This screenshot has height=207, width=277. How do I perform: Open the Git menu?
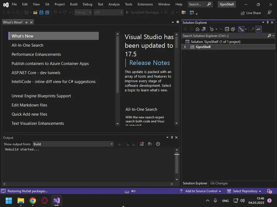(x=47, y=4)
